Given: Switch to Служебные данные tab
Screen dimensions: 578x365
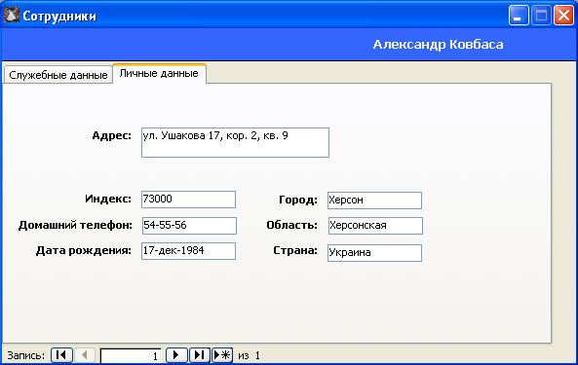Looking at the screenshot, I should (58, 75).
